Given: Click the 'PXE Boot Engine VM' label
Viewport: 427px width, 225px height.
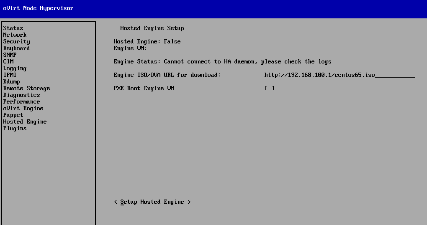Looking at the screenshot, I should tap(144, 88).
